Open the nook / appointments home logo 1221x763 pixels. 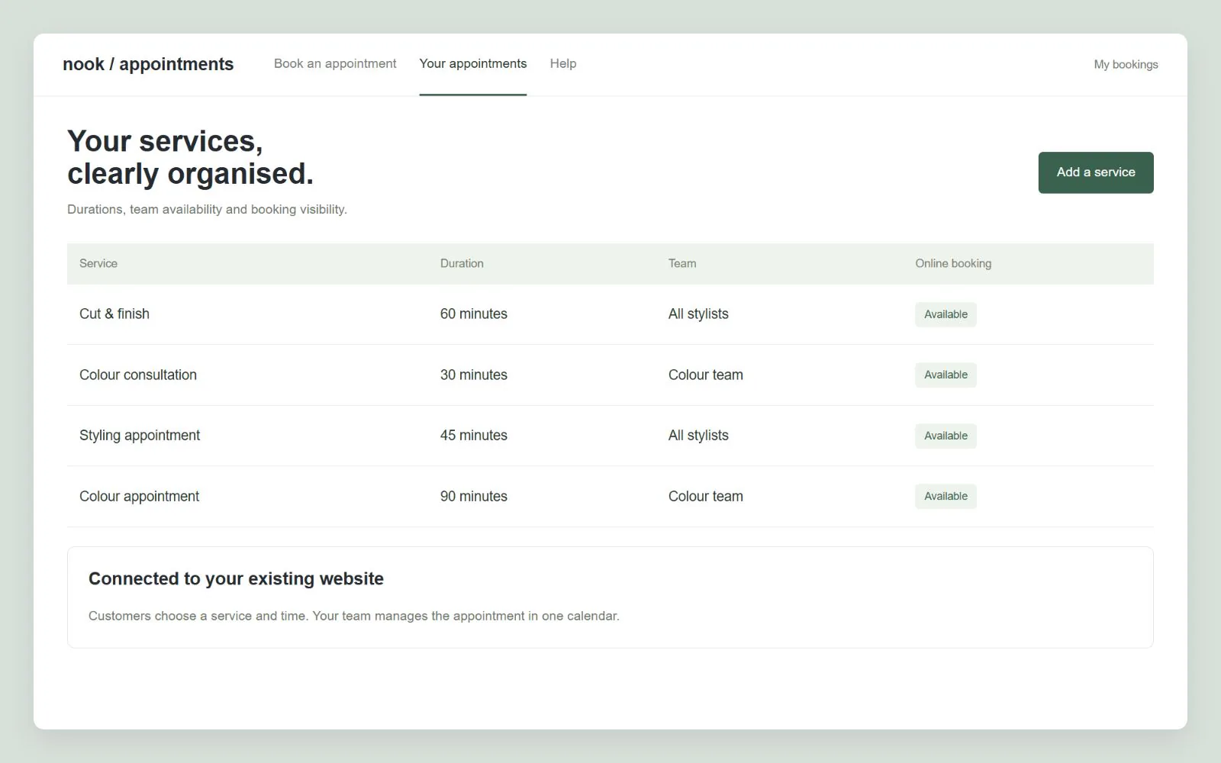click(148, 64)
